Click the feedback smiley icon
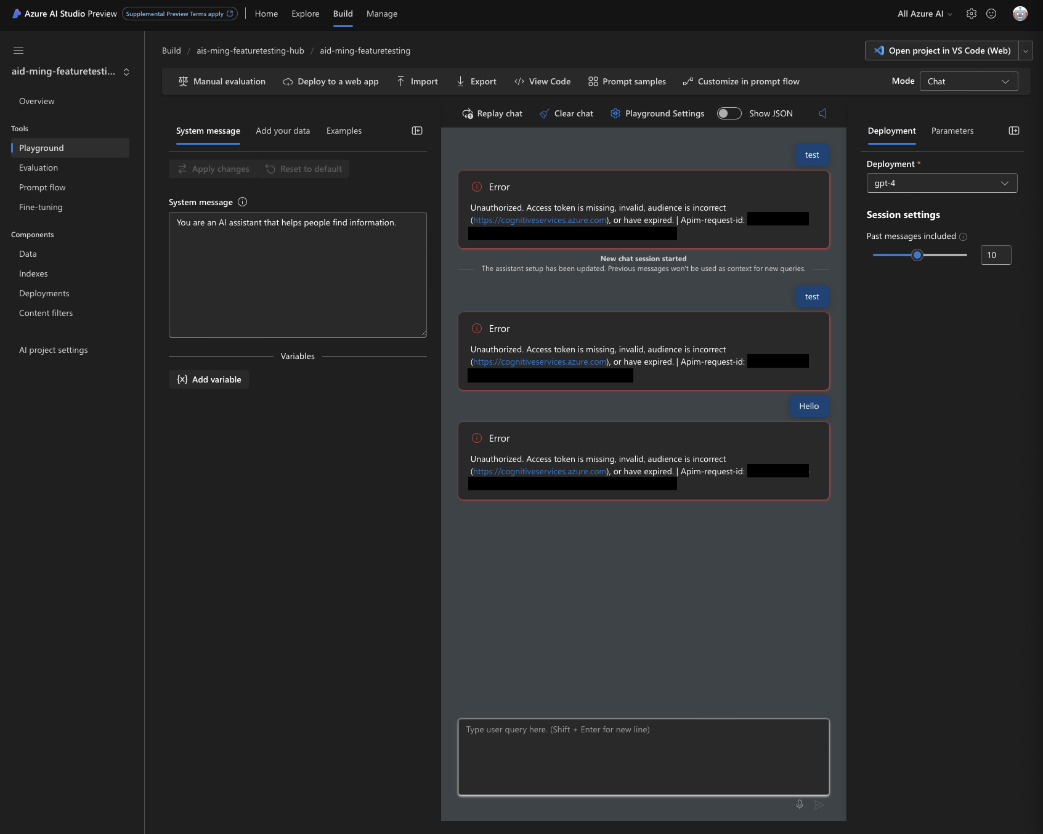Viewport: 1043px width, 834px height. pyautogui.click(x=991, y=14)
